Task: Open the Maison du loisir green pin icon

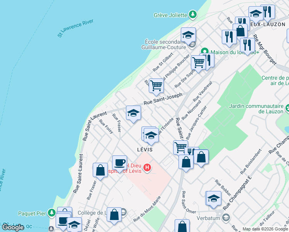Action: [205, 51]
